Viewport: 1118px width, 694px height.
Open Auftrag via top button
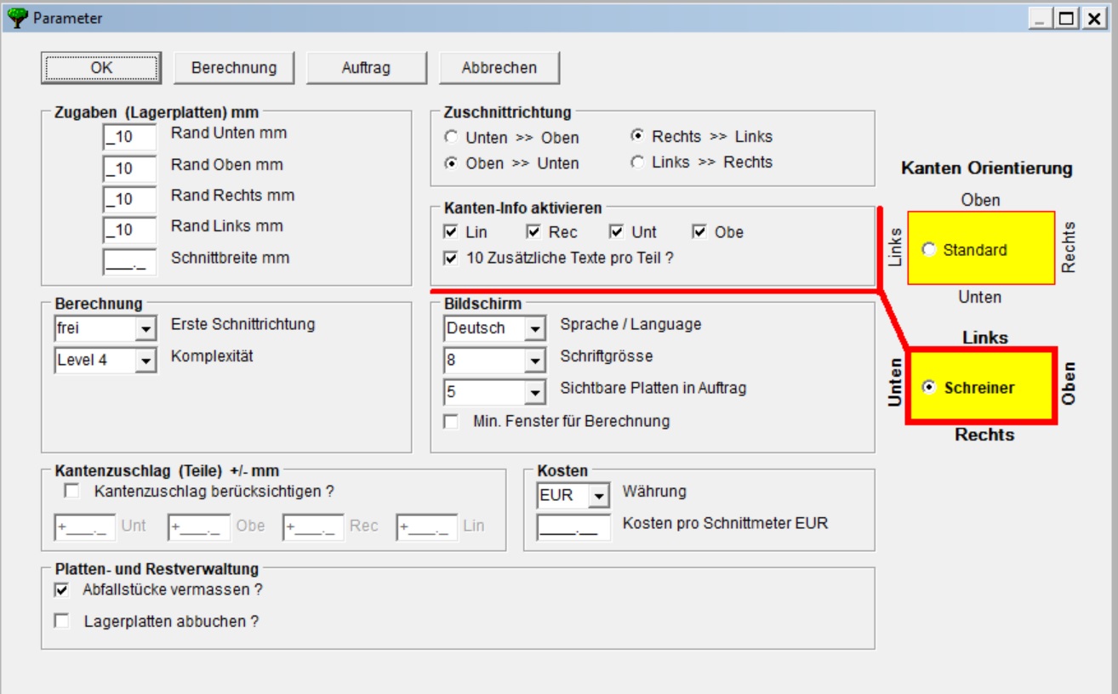pyautogui.click(x=366, y=68)
